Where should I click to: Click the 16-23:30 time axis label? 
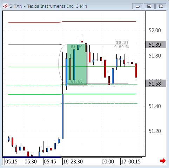tap(73, 162)
